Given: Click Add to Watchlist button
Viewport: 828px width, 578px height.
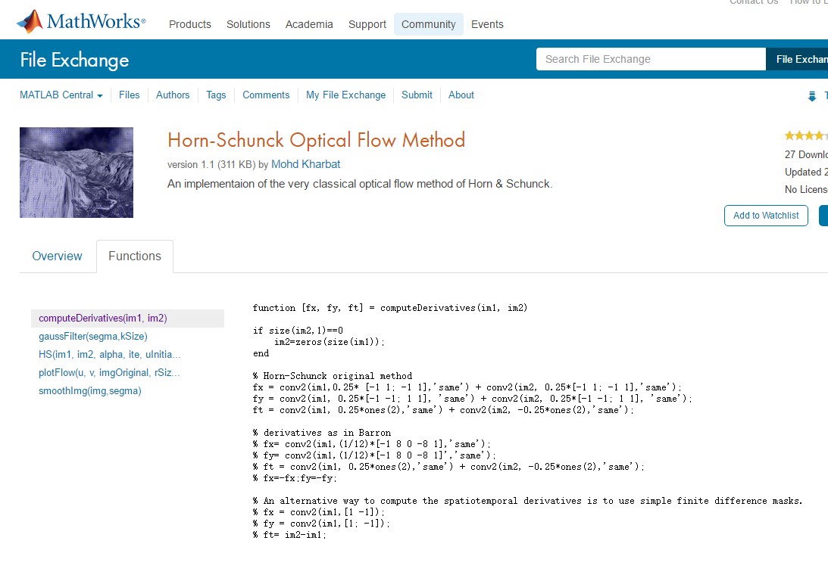Looking at the screenshot, I should coord(766,215).
